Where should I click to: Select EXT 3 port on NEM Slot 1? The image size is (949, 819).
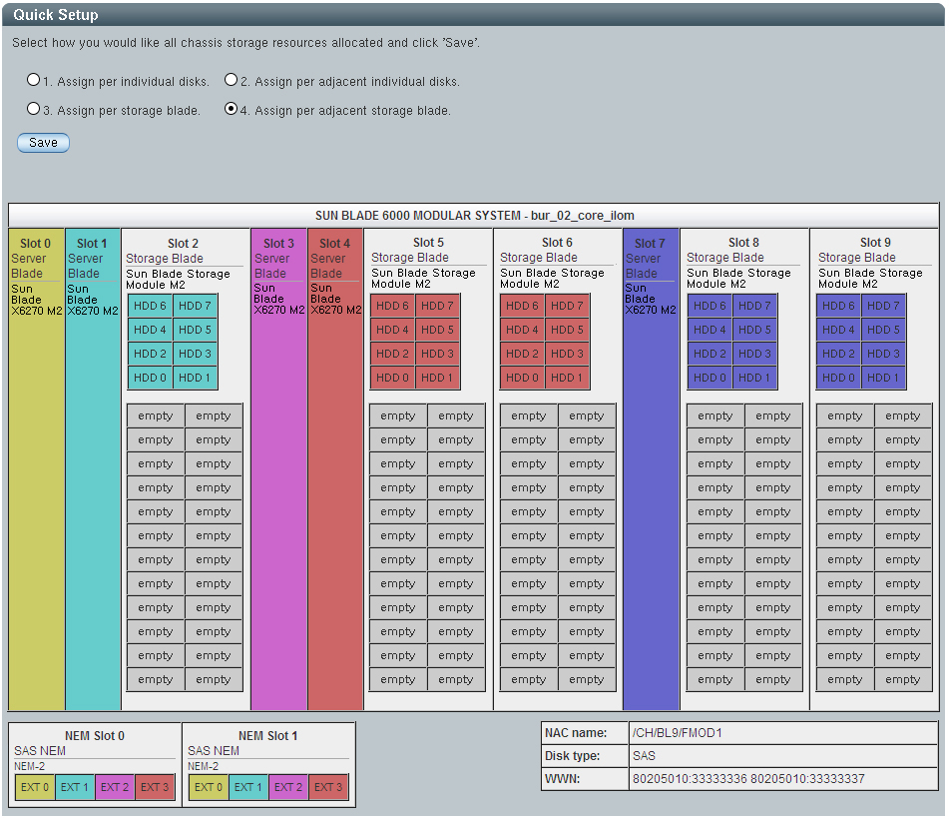(x=328, y=787)
